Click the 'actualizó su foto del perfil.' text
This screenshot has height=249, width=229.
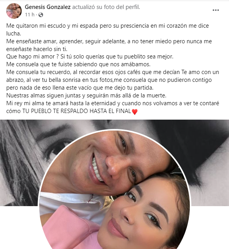click(106, 7)
